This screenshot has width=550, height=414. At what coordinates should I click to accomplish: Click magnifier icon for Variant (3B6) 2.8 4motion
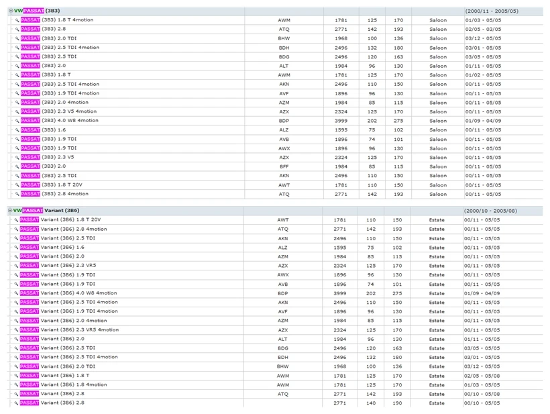pyautogui.click(x=16, y=229)
